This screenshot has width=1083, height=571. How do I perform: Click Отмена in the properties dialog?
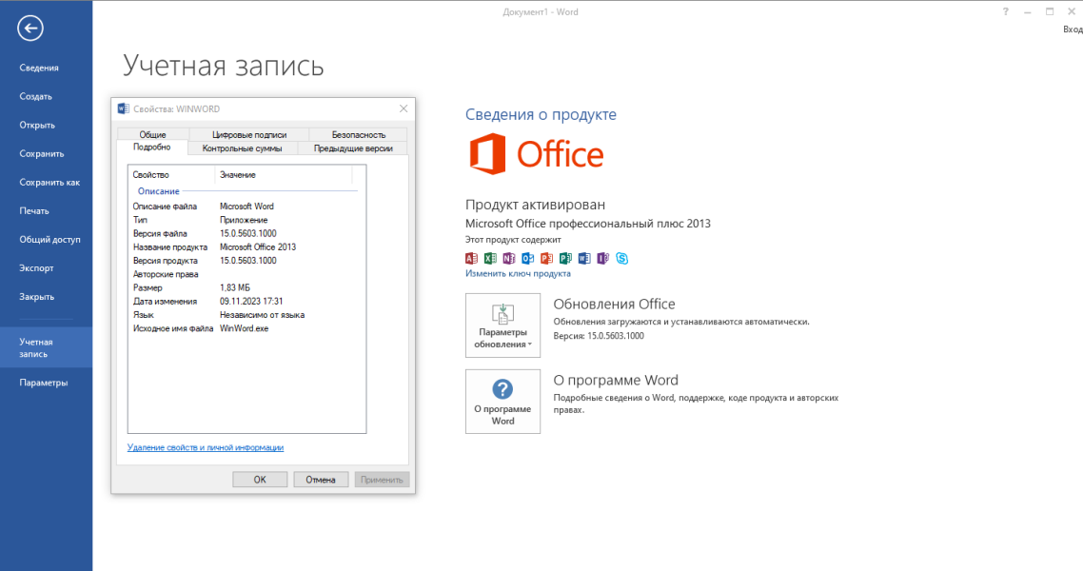[321, 480]
